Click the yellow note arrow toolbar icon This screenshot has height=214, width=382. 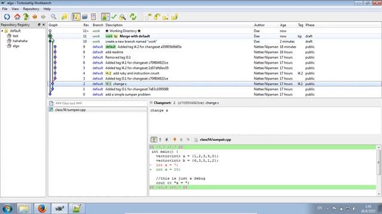click(x=64, y=17)
